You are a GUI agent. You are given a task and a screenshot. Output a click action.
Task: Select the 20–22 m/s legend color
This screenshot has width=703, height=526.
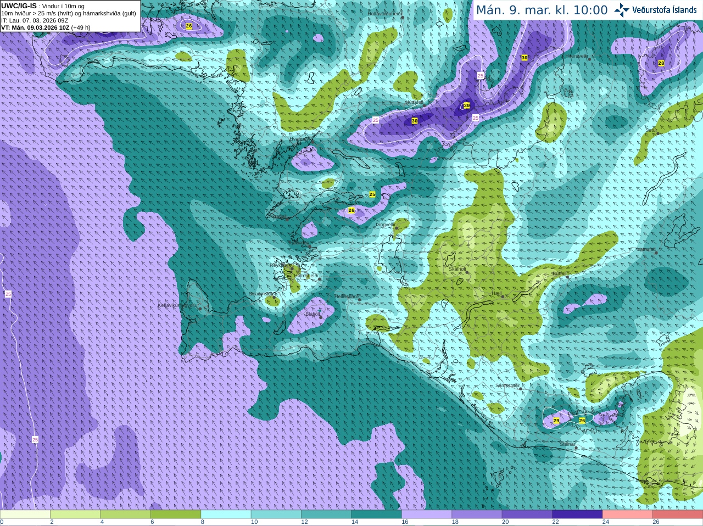tap(527, 514)
